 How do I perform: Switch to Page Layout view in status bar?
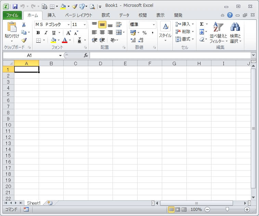point(178,210)
